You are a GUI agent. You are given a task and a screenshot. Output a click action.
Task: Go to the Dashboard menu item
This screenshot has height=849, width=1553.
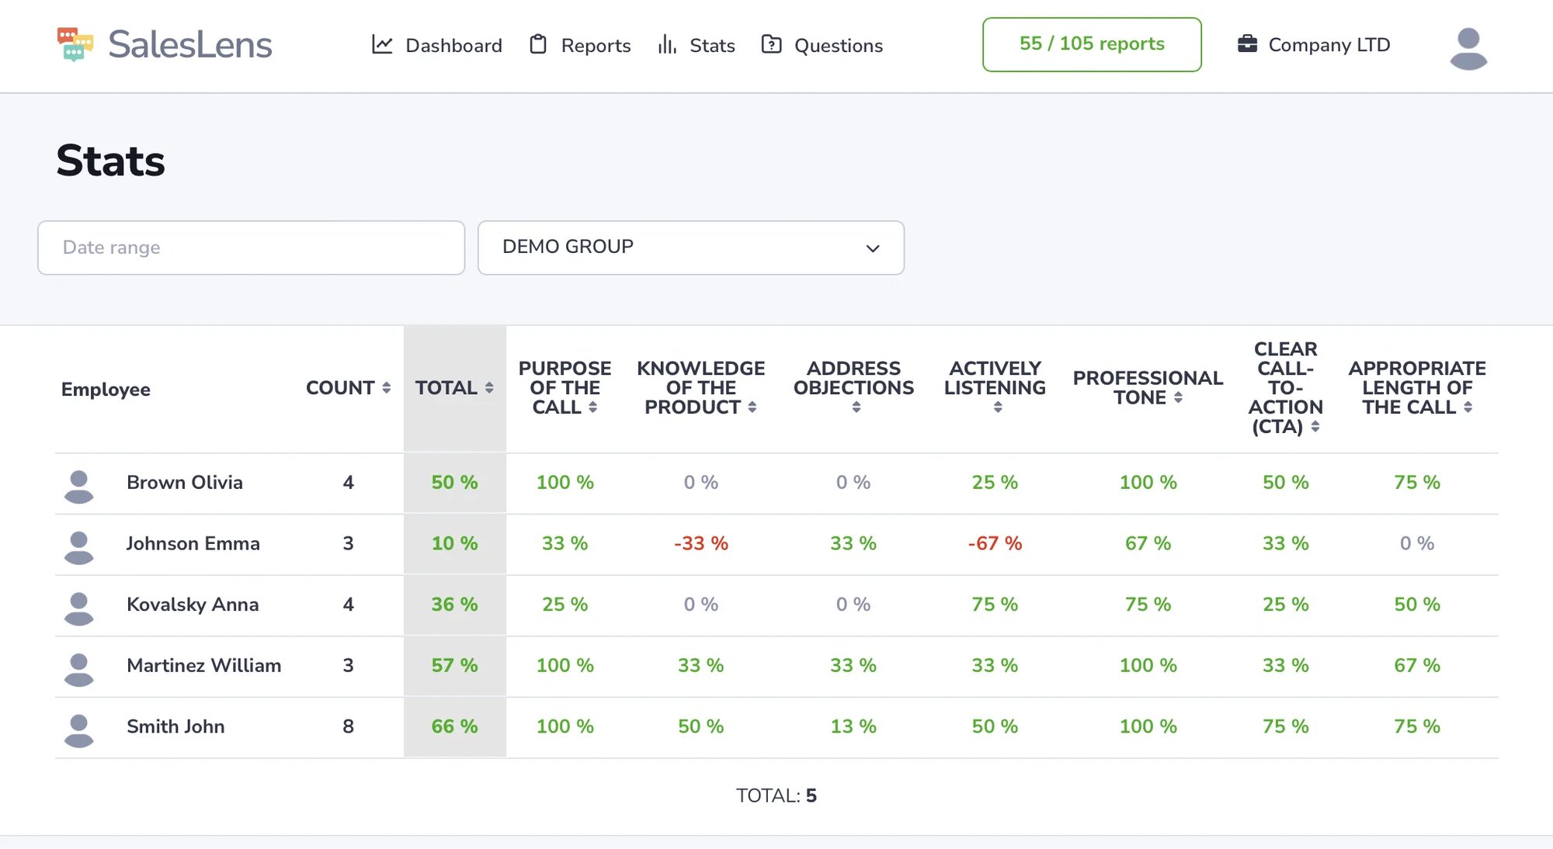(437, 45)
